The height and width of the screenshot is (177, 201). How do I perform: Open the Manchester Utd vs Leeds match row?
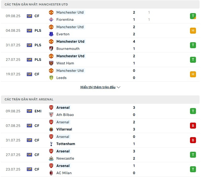pyautogui.click(x=100, y=74)
